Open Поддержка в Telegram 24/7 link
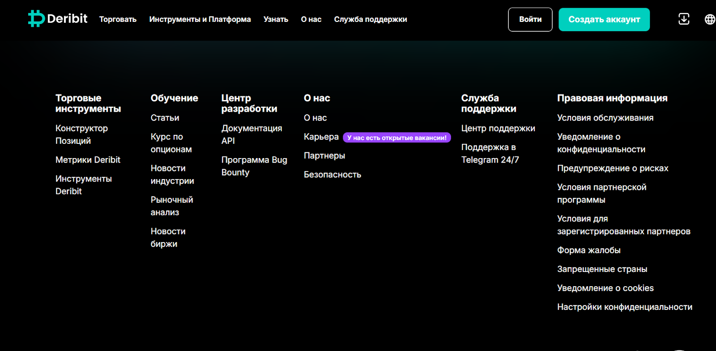Image resolution: width=716 pixels, height=351 pixels. pos(490,153)
